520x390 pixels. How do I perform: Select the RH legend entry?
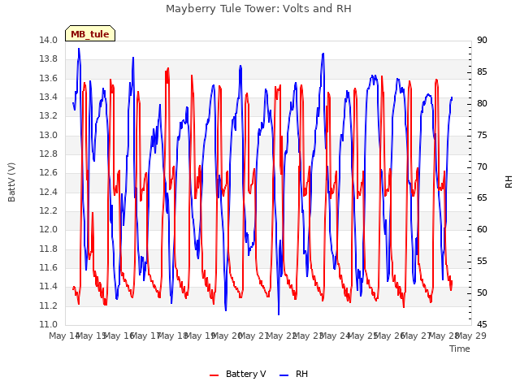pyautogui.click(x=293, y=374)
